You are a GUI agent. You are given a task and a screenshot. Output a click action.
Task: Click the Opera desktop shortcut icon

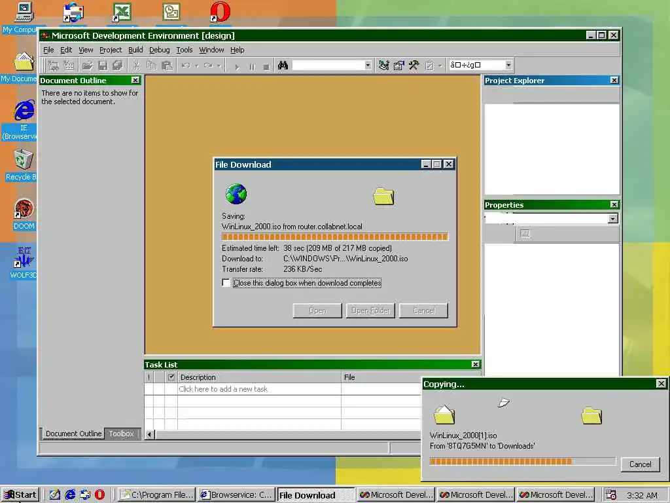[220, 12]
